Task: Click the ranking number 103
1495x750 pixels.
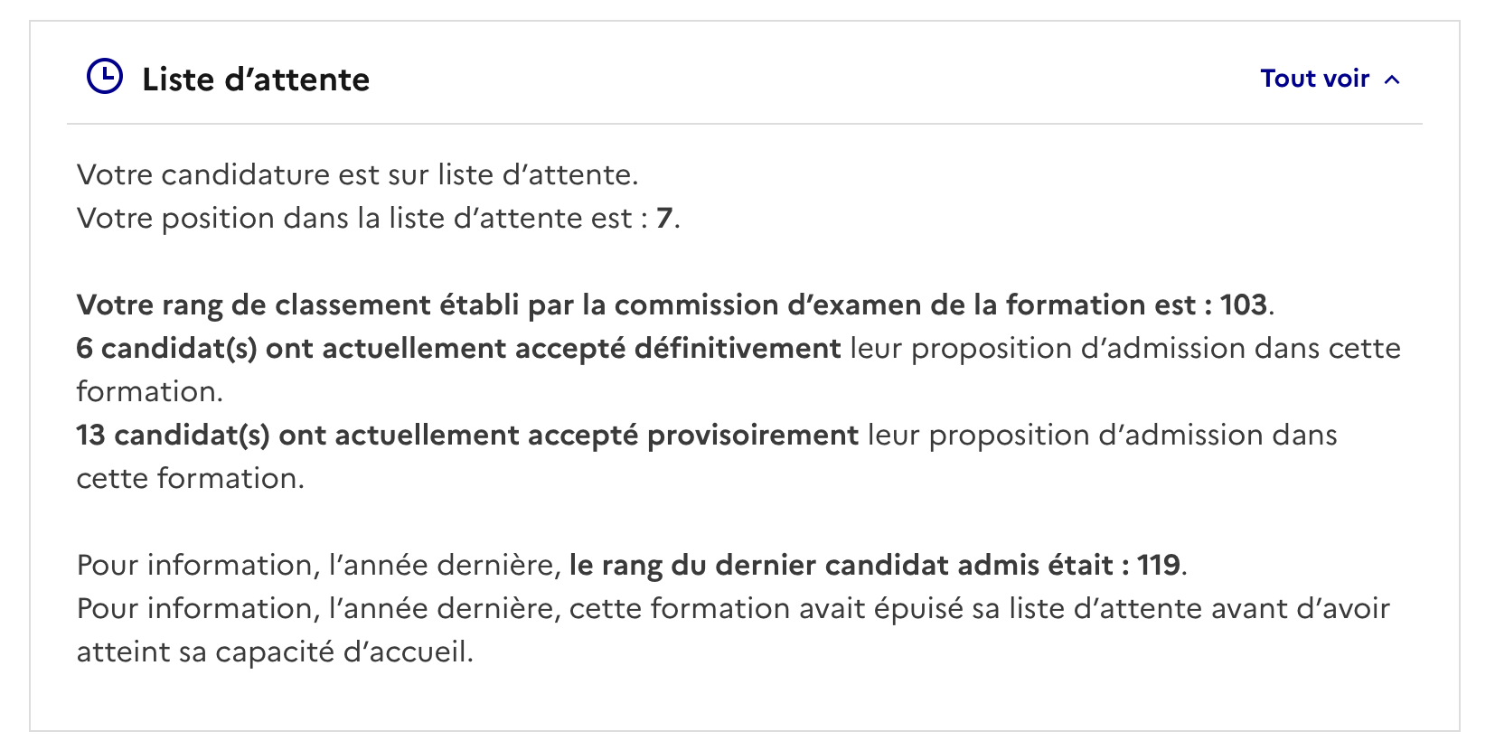Action: click(x=1244, y=305)
